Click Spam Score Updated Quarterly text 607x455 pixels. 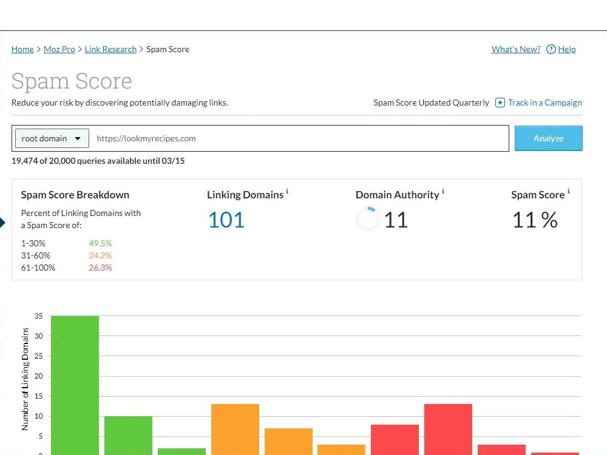pos(431,103)
